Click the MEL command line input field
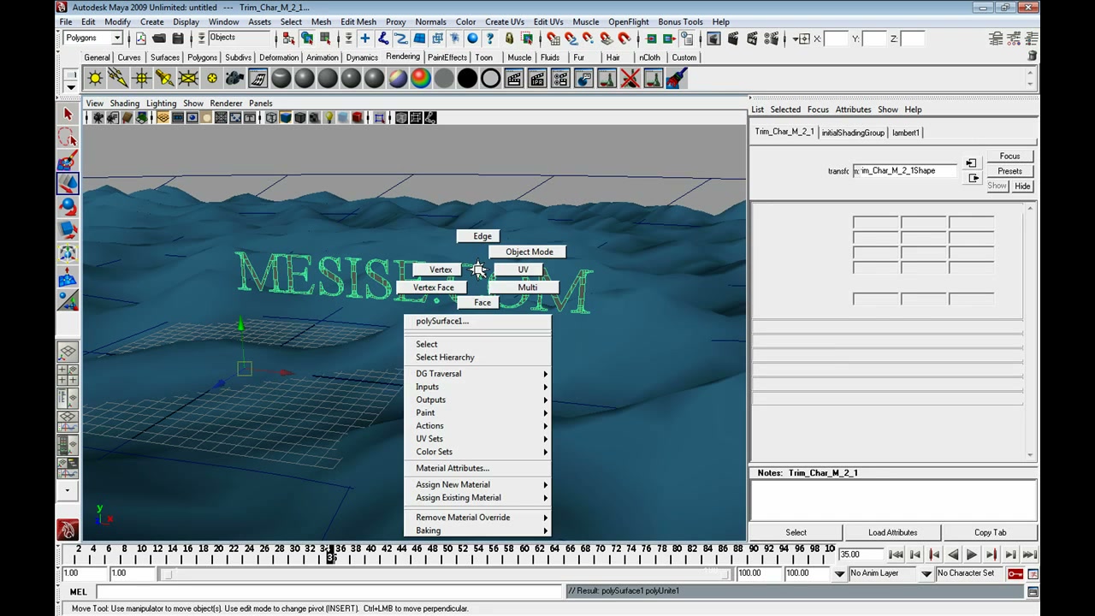The image size is (1095, 616). click(x=328, y=591)
